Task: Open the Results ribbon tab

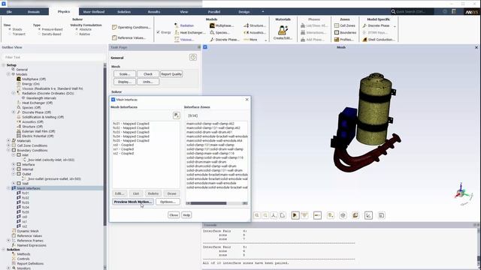Action: [154, 12]
